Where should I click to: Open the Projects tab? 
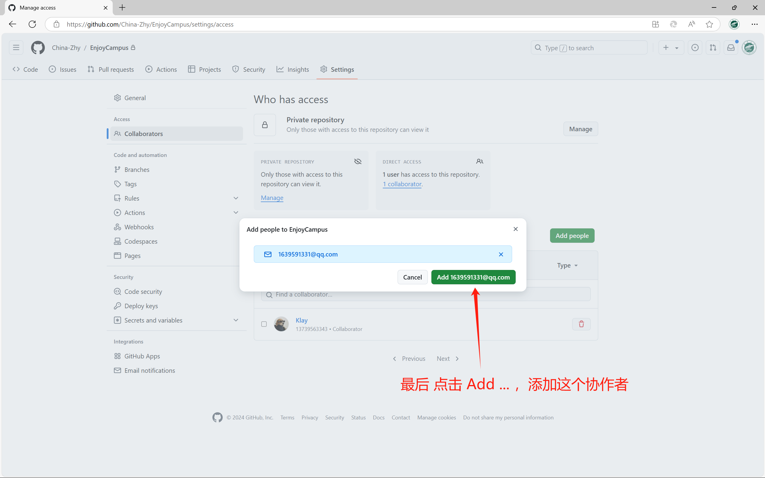click(204, 69)
